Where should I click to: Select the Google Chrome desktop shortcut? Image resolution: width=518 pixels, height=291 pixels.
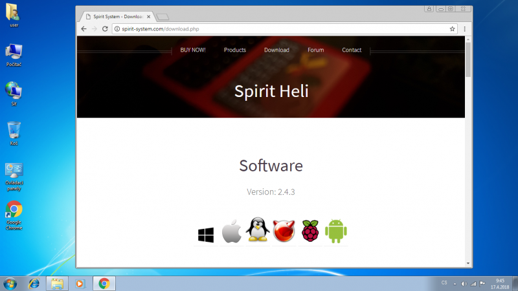click(14, 215)
